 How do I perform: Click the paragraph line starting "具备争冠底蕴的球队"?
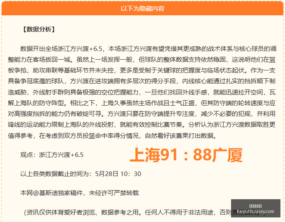(142, 81)
